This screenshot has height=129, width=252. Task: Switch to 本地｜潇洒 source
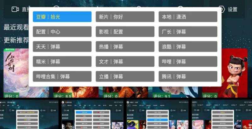point(188,17)
